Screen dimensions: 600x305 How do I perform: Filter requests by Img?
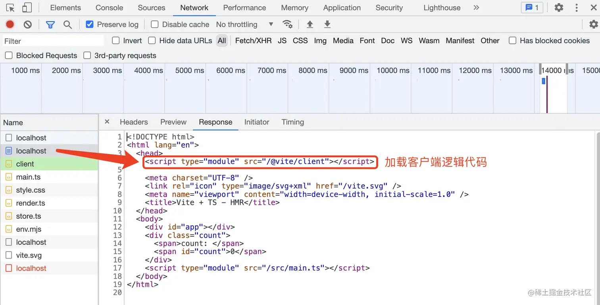[320, 40]
